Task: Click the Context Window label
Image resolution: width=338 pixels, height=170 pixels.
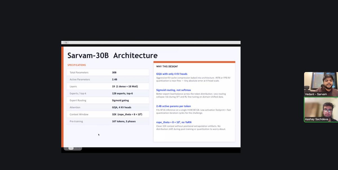Action: [79, 114]
